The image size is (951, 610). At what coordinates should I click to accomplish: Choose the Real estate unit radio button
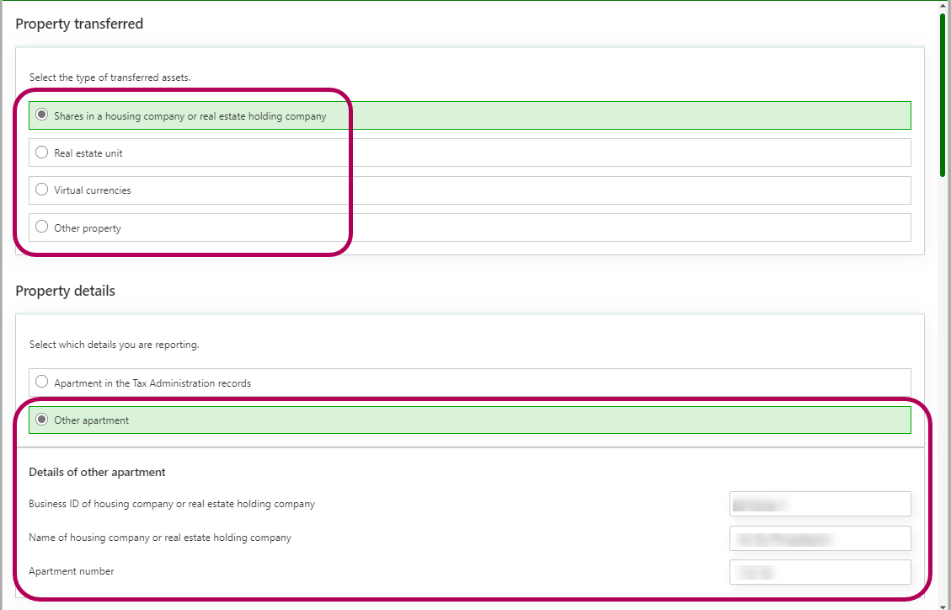coord(42,152)
